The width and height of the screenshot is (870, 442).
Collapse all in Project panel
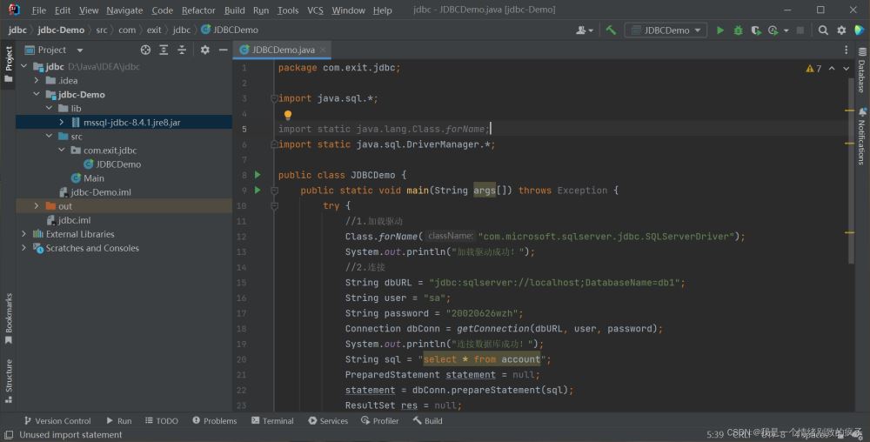[x=180, y=50]
